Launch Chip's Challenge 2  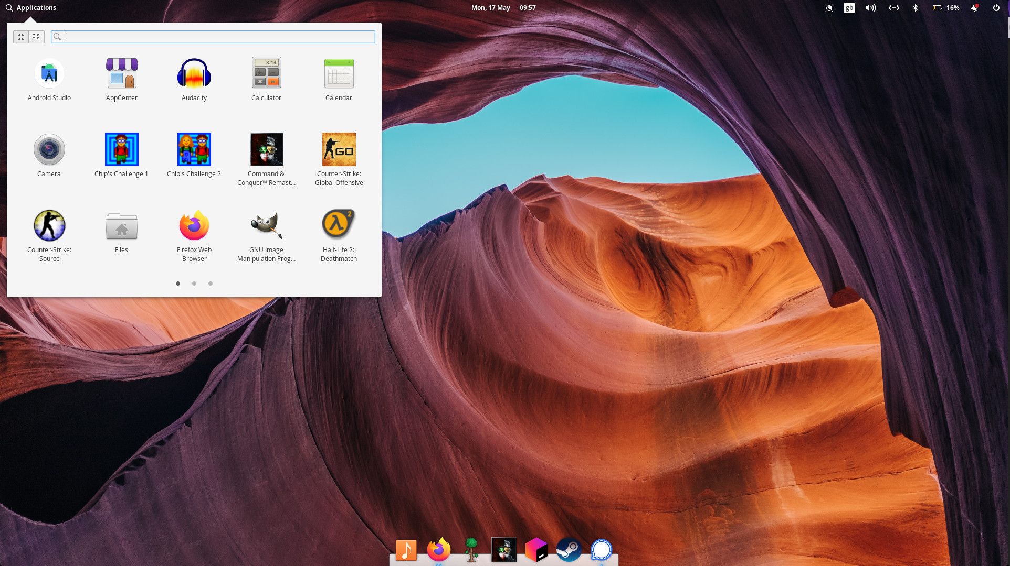point(194,156)
